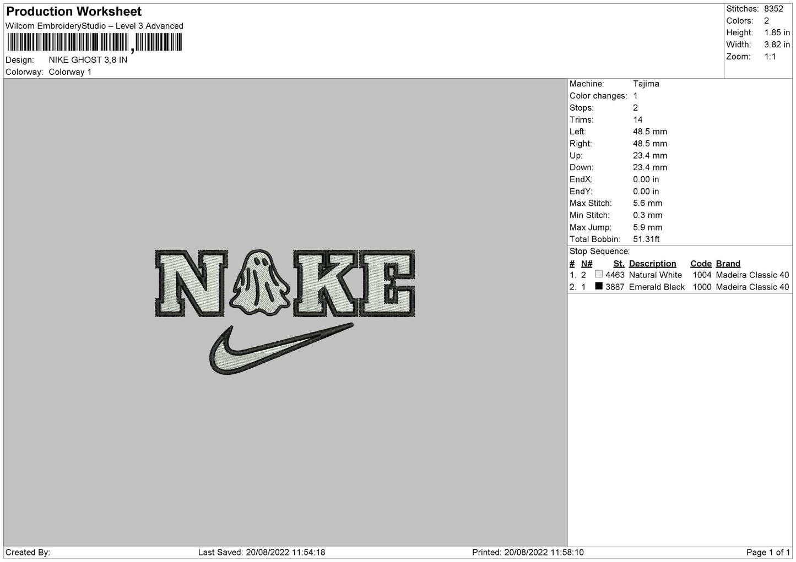This screenshot has height=562, width=796.
Task: Click the 'EndX:' label
Action: coord(581,179)
